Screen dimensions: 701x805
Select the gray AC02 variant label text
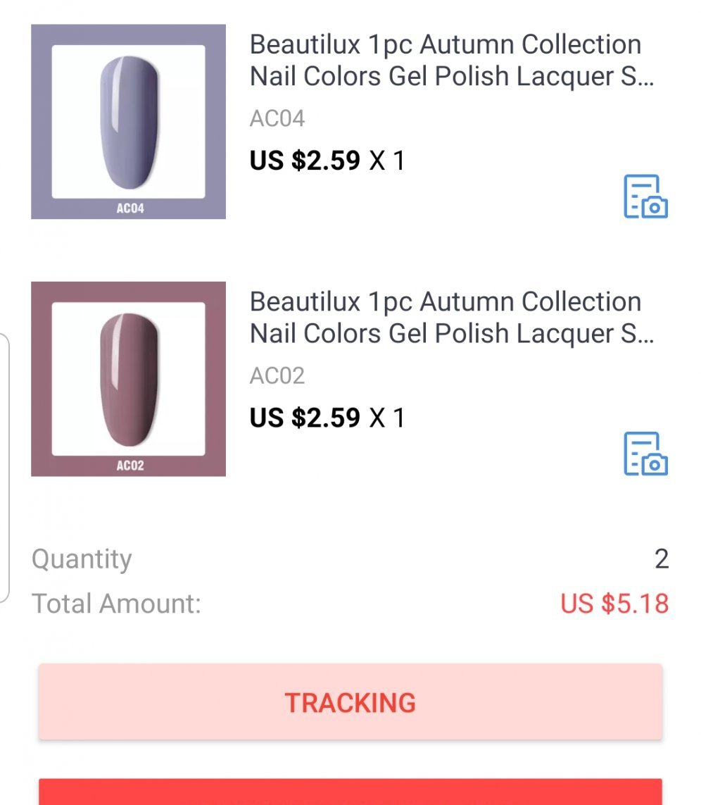click(277, 375)
